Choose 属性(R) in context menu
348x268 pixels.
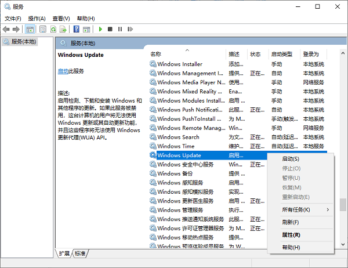pos(300,235)
